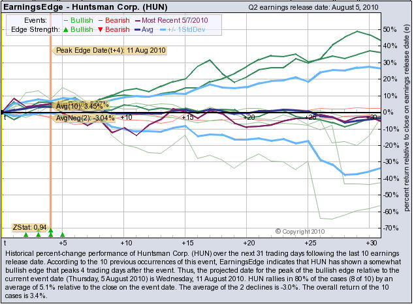Click the red Bearish events dash in legend

pos(101,21)
